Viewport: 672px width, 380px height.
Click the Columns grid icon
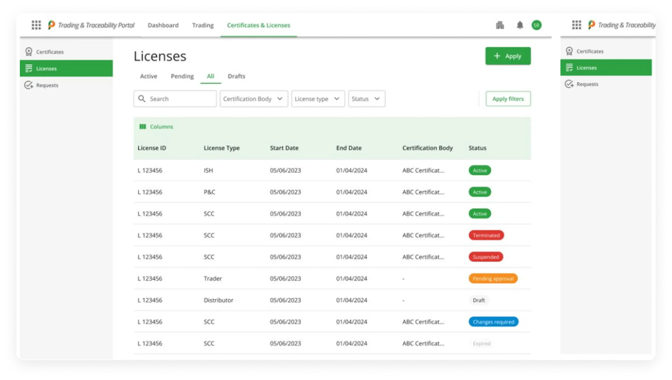143,126
